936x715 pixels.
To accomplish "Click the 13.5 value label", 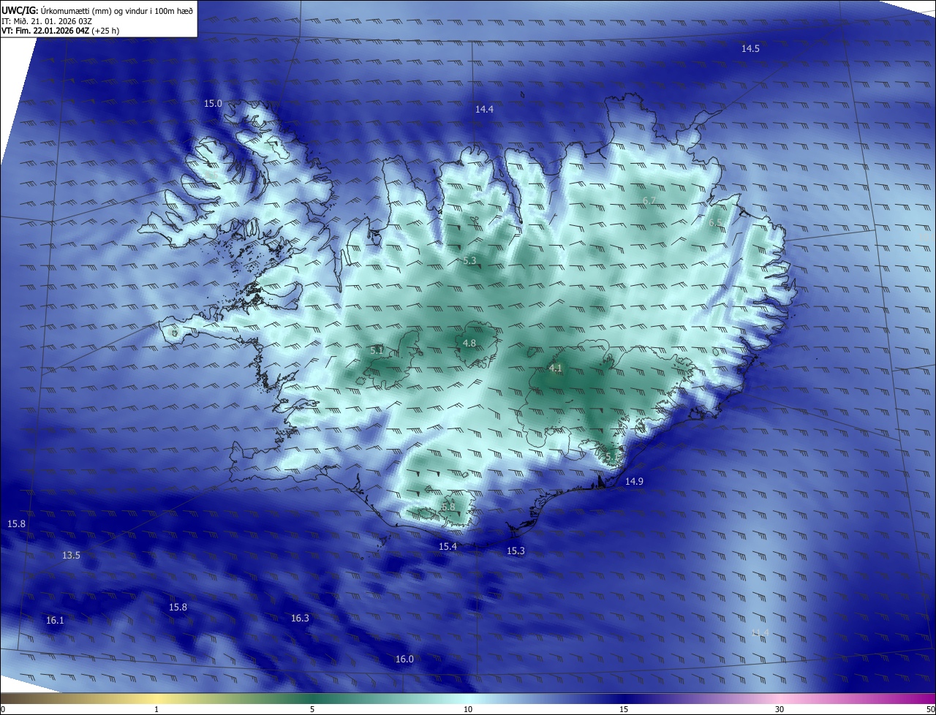I will (x=71, y=556).
